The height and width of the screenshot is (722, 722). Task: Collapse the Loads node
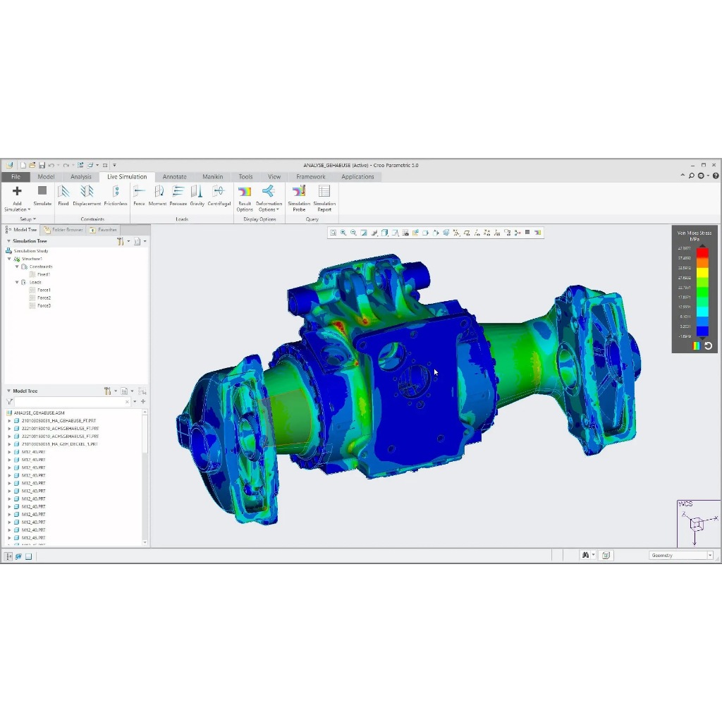(x=17, y=282)
